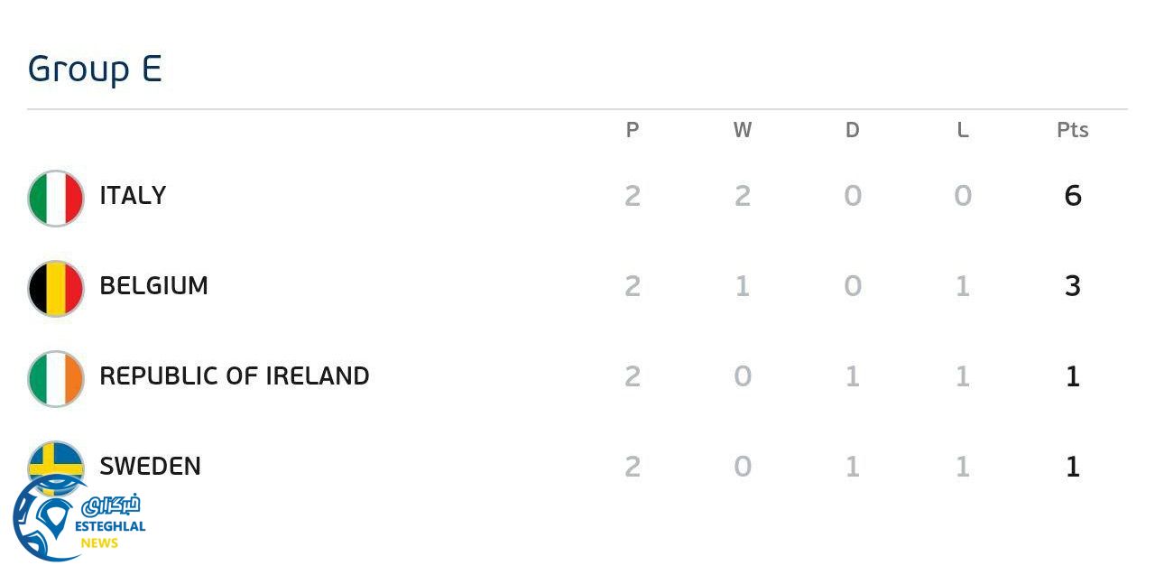Click the D column header
This screenshot has width=1155, height=584.
tap(853, 130)
